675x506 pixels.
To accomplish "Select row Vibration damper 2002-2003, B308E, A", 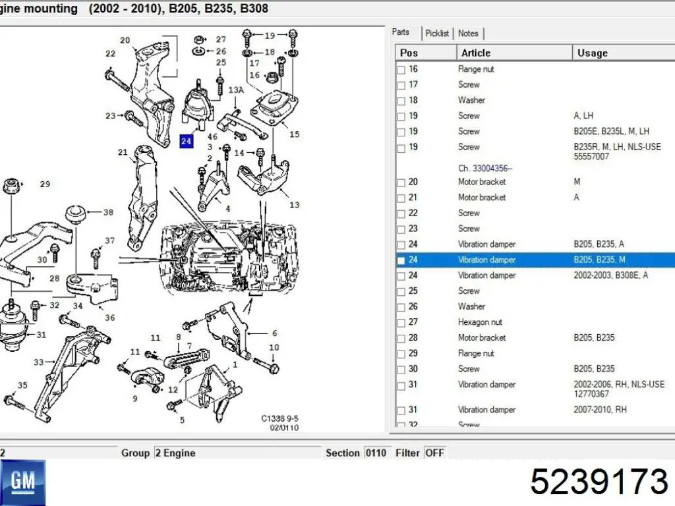I will pyautogui.click(x=535, y=275).
